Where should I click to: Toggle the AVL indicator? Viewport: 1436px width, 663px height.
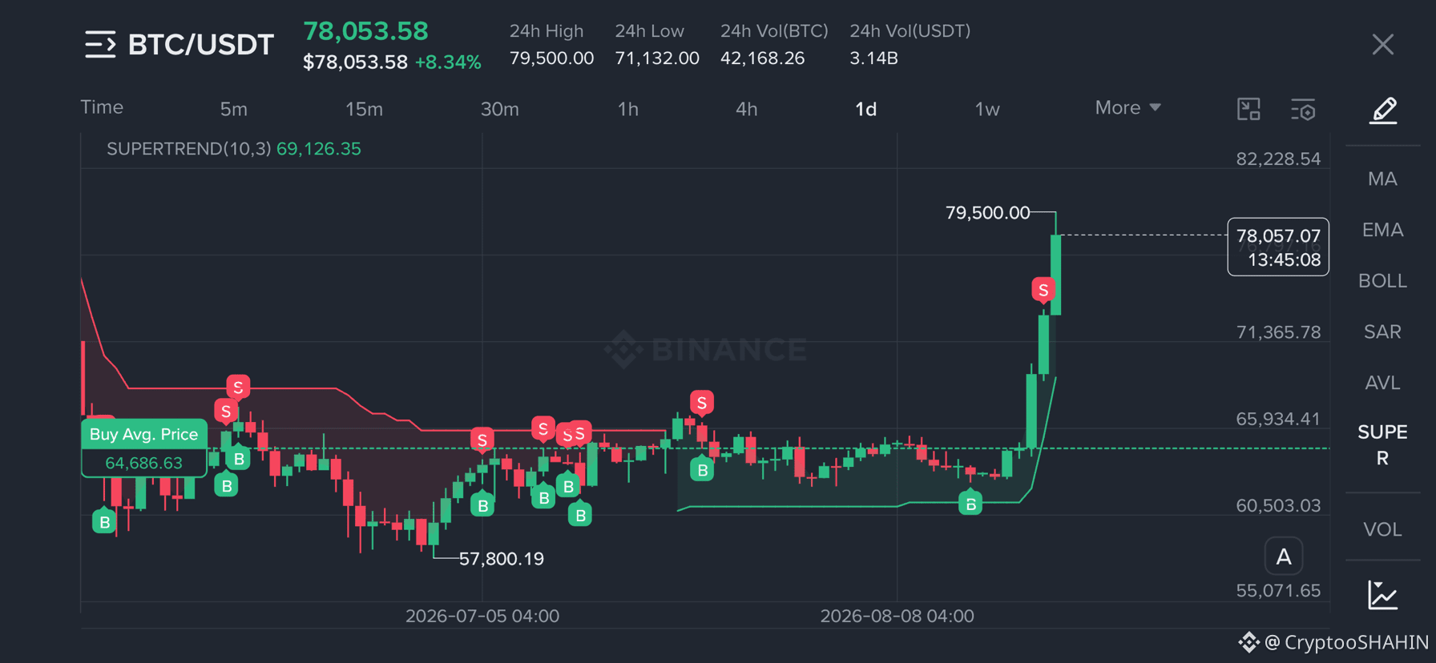pos(1382,383)
